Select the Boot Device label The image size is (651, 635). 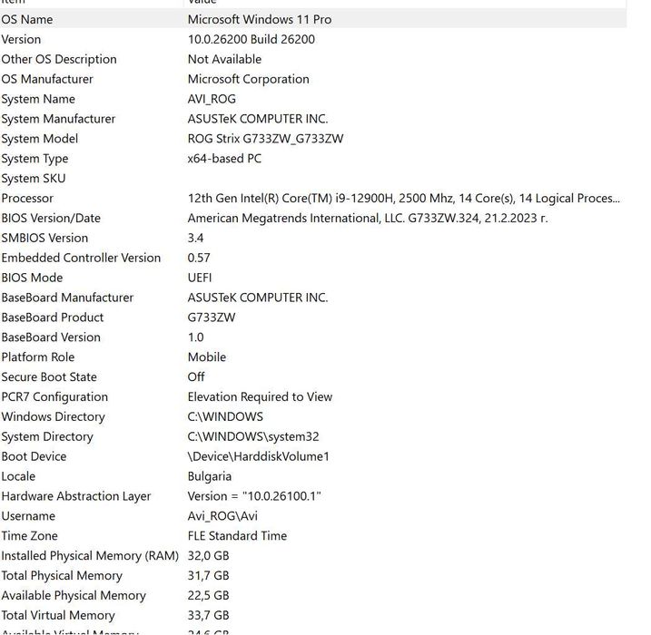[34, 457]
